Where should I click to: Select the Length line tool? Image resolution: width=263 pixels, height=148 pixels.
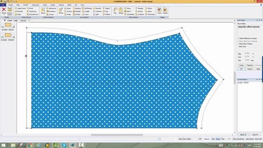pos(86,11)
